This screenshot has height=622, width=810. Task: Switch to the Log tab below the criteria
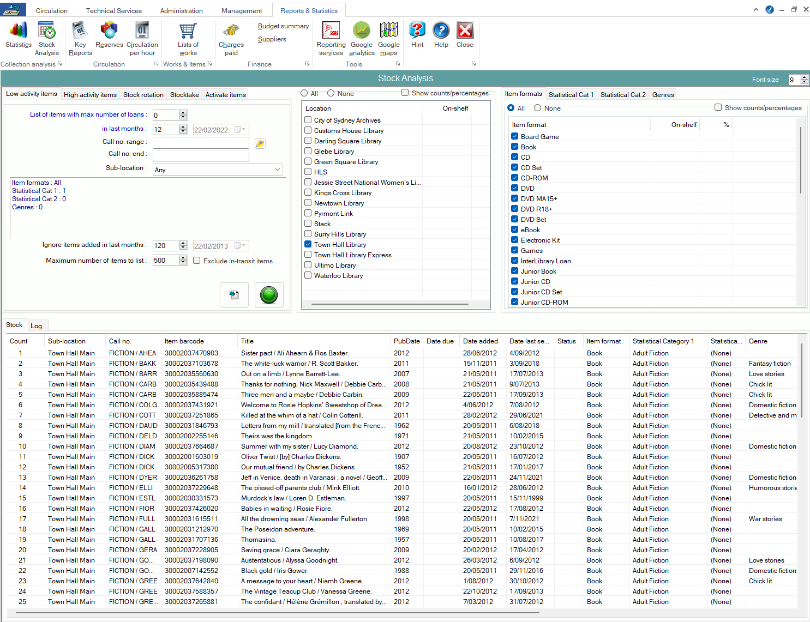pyautogui.click(x=37, y=325)
